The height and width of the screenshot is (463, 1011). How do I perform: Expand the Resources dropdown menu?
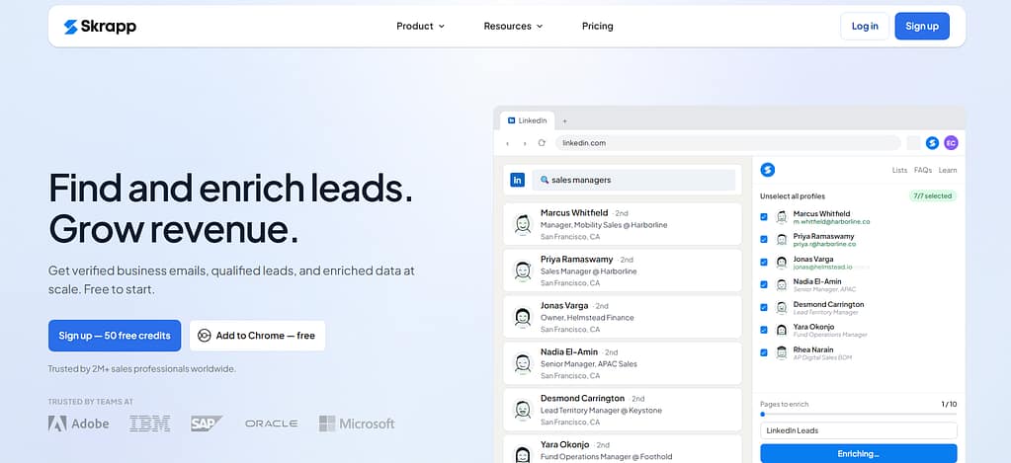pos(513,27)
